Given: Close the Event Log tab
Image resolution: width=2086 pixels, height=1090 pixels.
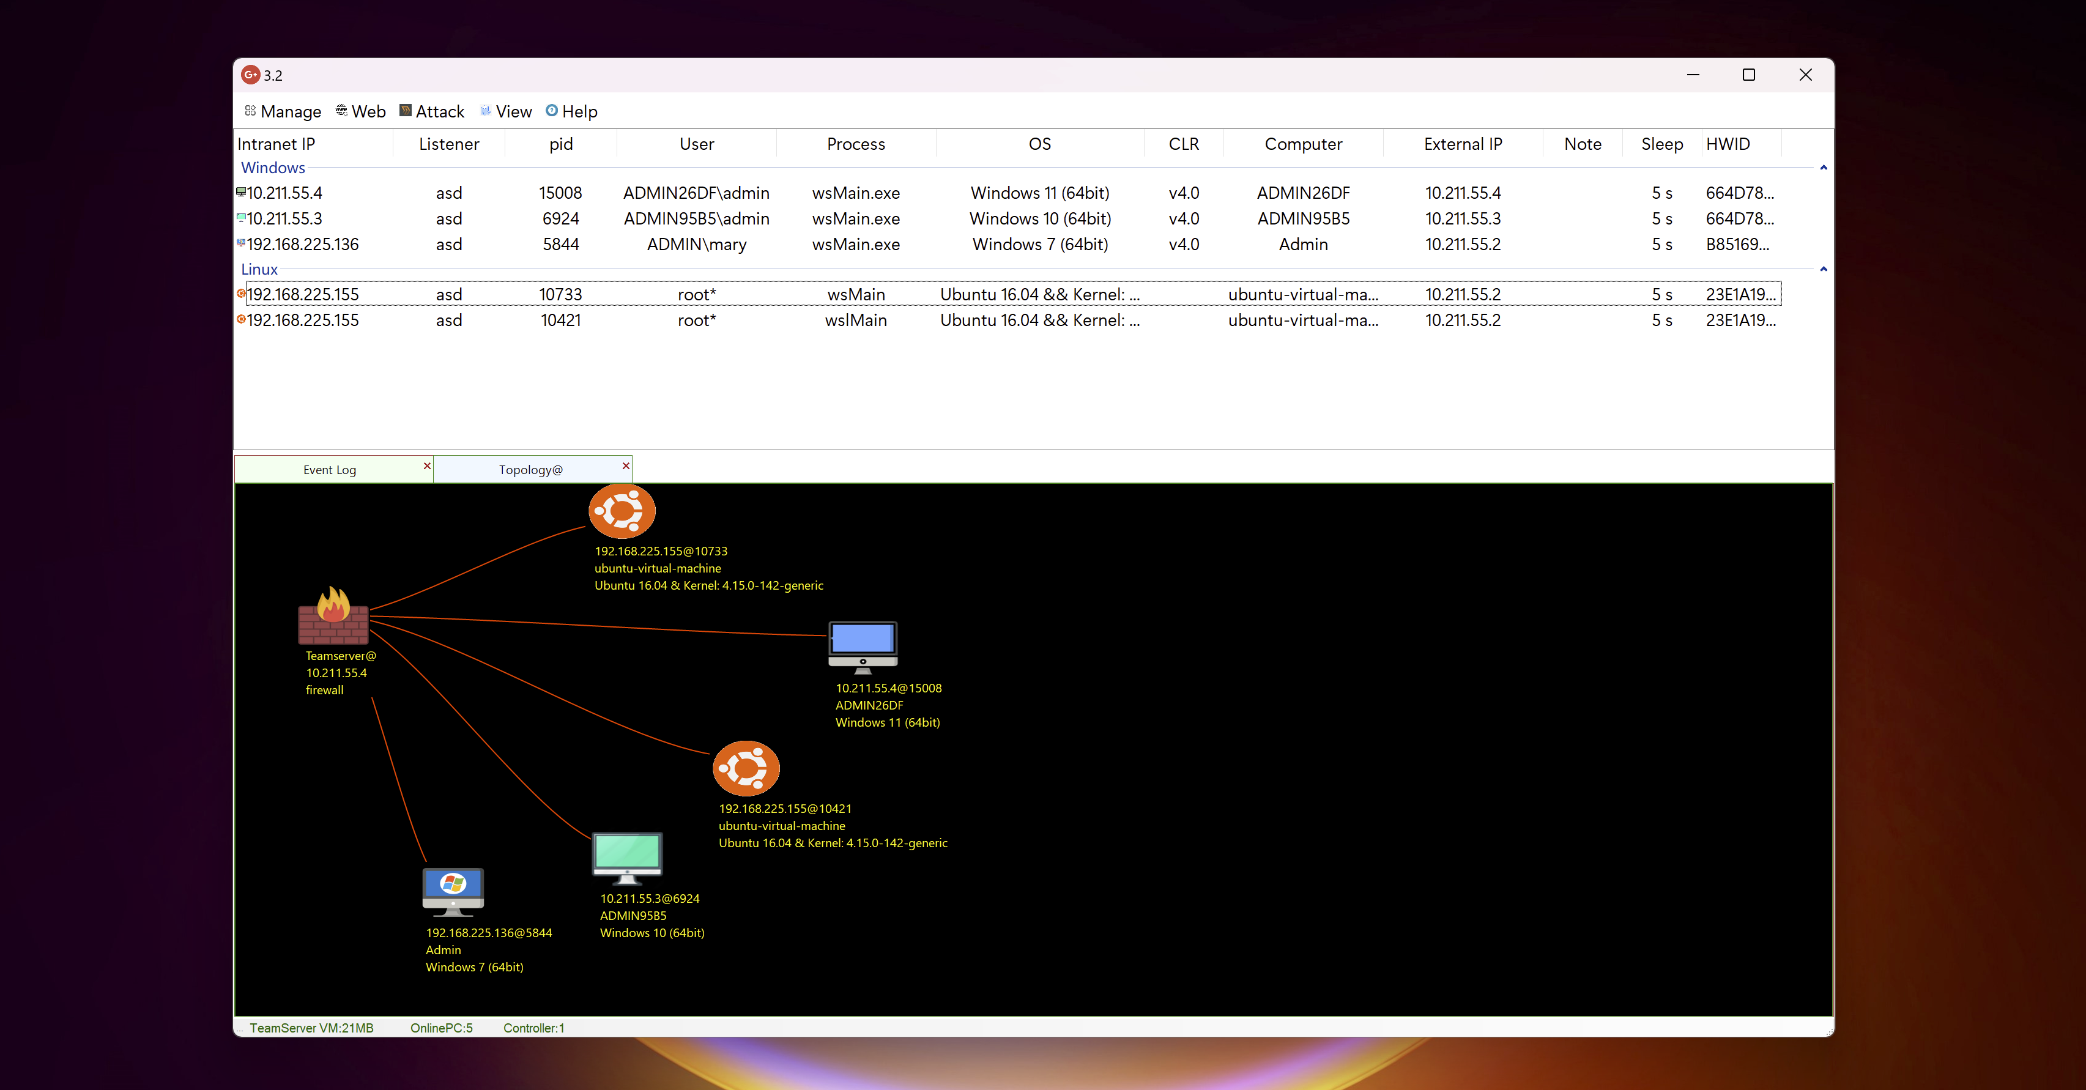Looking at the screenshot, I should (x=427, y=465).
